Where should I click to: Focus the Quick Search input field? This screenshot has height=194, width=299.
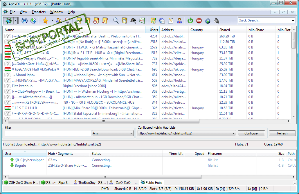click(264, 20)
